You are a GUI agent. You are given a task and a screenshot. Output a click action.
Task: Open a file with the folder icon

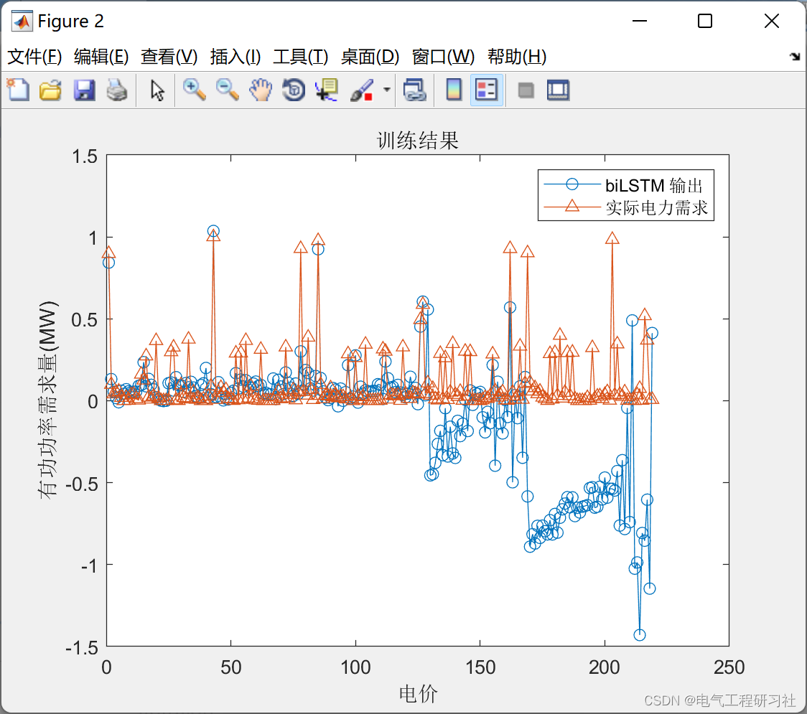50,90
